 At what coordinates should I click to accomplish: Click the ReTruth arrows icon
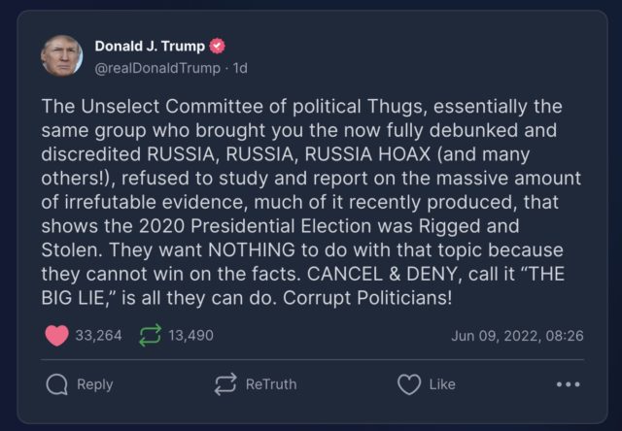[225, 384]
